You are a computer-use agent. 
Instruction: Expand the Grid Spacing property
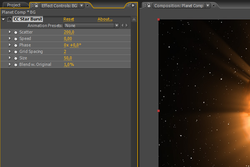pyautogui.click(x=10, y=51)
